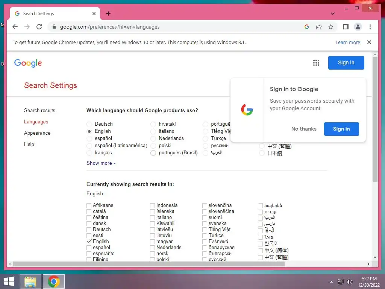Uncheck the English results checkbox

[x=89, y=241]
